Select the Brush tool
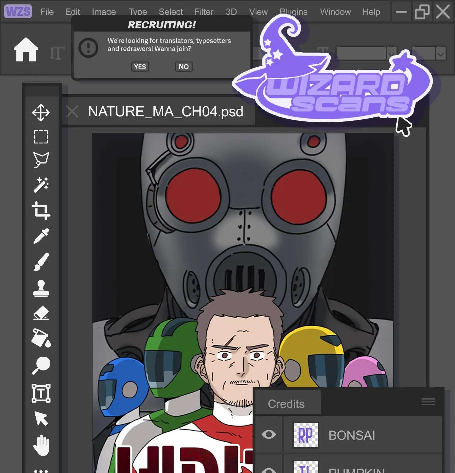Viewport: 455px width, 473px height. tap(41, 262)
